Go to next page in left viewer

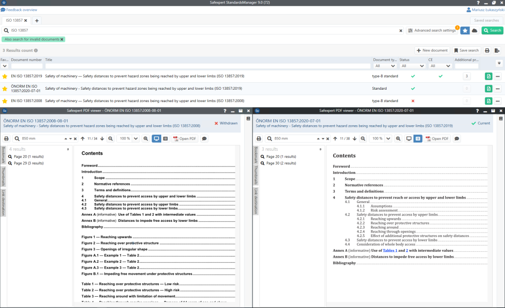coord(102,138)
